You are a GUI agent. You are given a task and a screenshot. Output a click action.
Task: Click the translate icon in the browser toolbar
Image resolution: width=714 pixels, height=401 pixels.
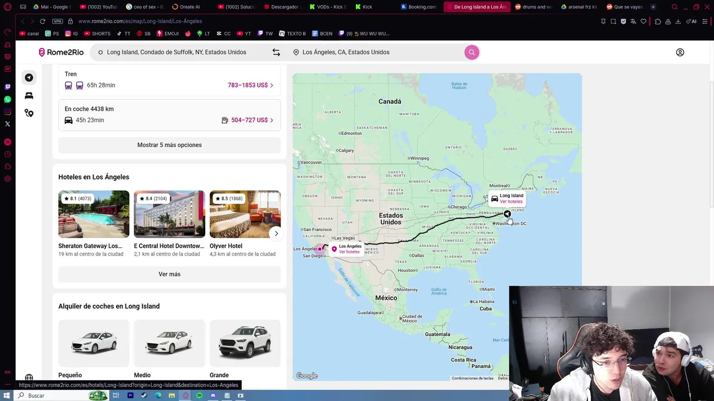click(633, 21)
